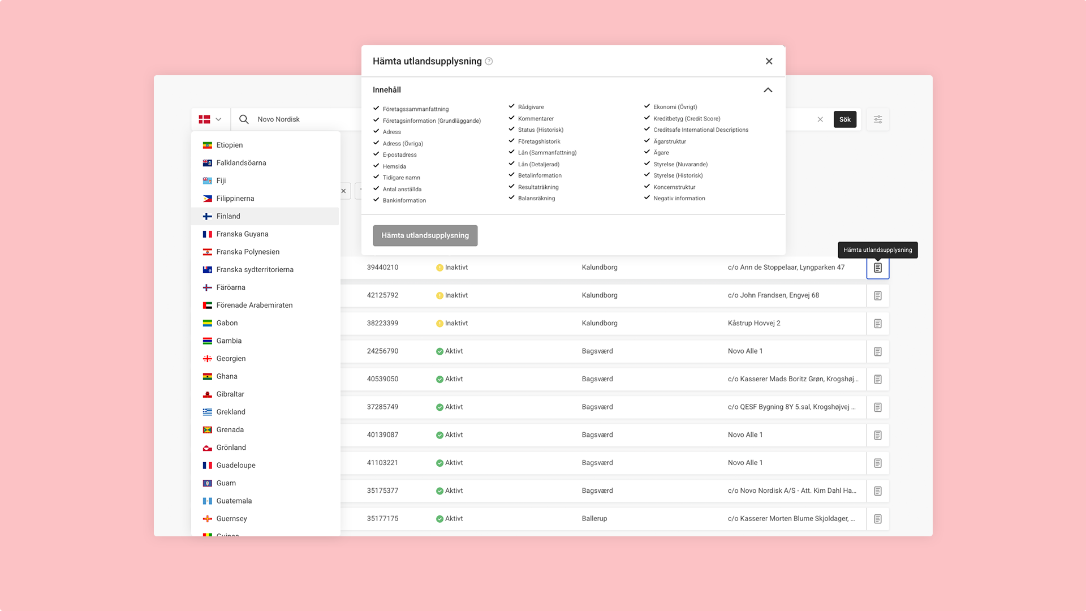Click the green Aktivt status icon for 40139087
The width and height of the screenshot is (1086, 611).
439,434
